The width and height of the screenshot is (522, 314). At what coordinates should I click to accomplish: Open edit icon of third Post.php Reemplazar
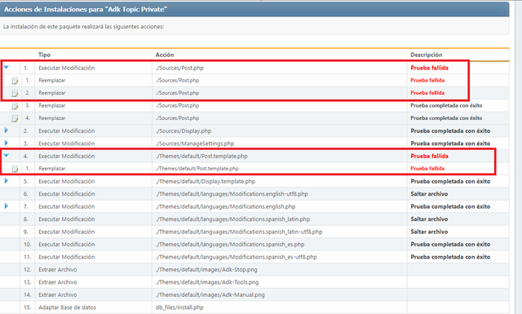pyautogui.click(x=15, y=106)
